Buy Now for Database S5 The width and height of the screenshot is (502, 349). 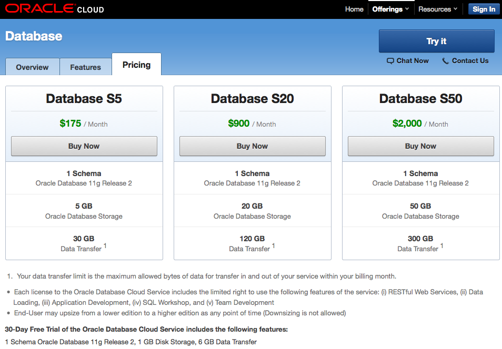tap(84, 146)
